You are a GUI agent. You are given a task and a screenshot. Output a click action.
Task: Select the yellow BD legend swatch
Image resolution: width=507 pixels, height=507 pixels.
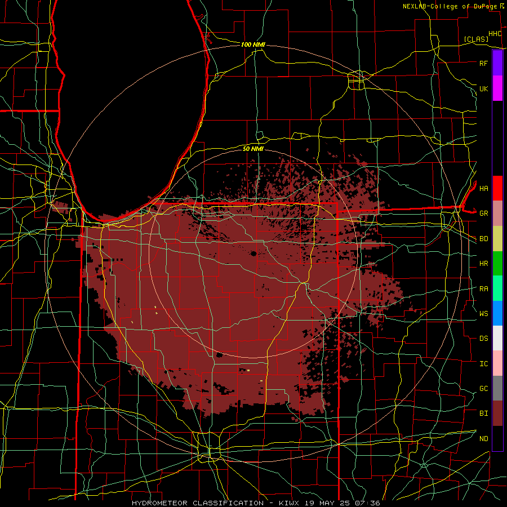point(497,239)
